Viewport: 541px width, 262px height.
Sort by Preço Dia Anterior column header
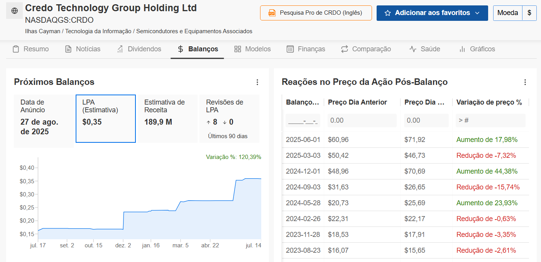coord(357,102)
